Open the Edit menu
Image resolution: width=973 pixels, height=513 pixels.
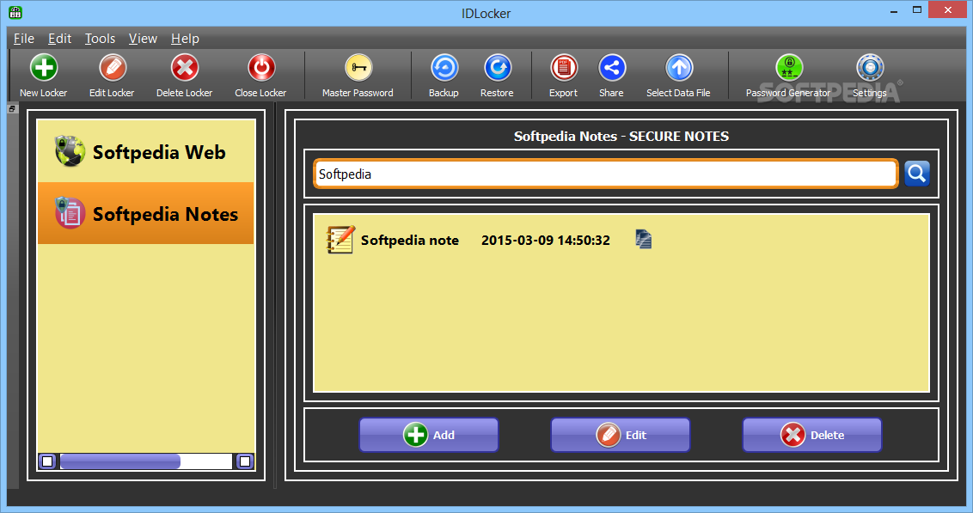[x=59, y=39]
